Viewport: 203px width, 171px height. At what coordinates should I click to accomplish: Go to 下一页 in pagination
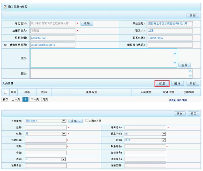tap(35, 99)
